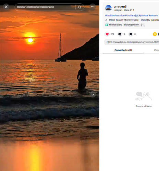Click the magnifier search icon
159x171 pixels.
point(79,7)
